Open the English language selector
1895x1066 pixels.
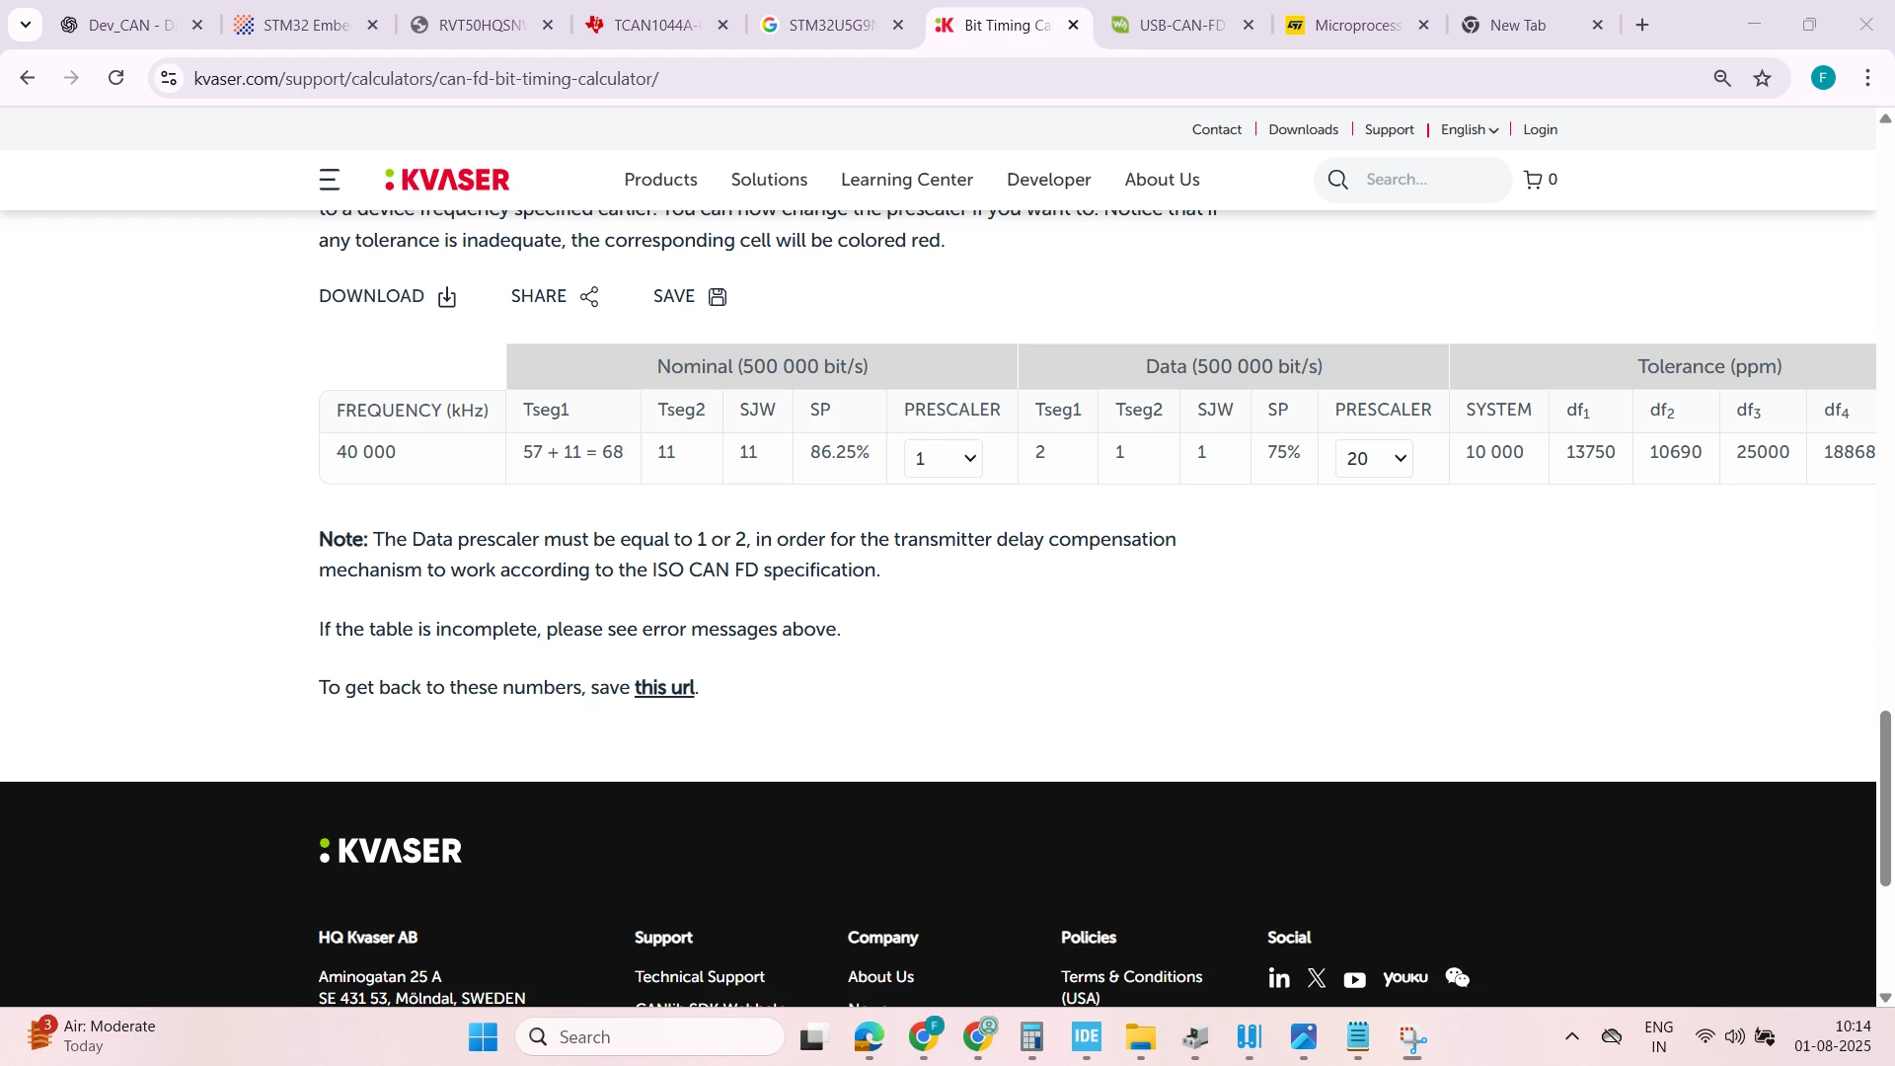pos(1470,129)
